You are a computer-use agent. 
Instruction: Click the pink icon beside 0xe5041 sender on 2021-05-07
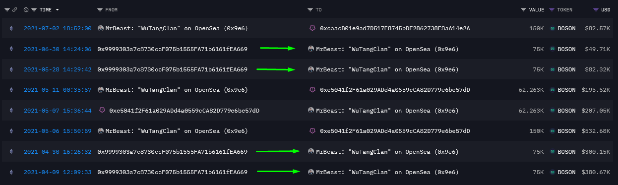click(102, 110)
